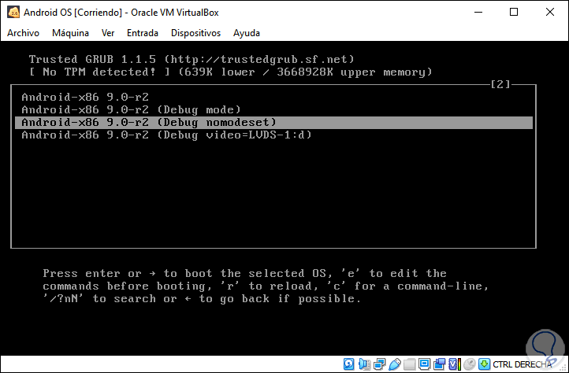Screen dimensions: 569x373
Task: Open the Ver menu
Action: pyautogui.click(x=108, y=33)
